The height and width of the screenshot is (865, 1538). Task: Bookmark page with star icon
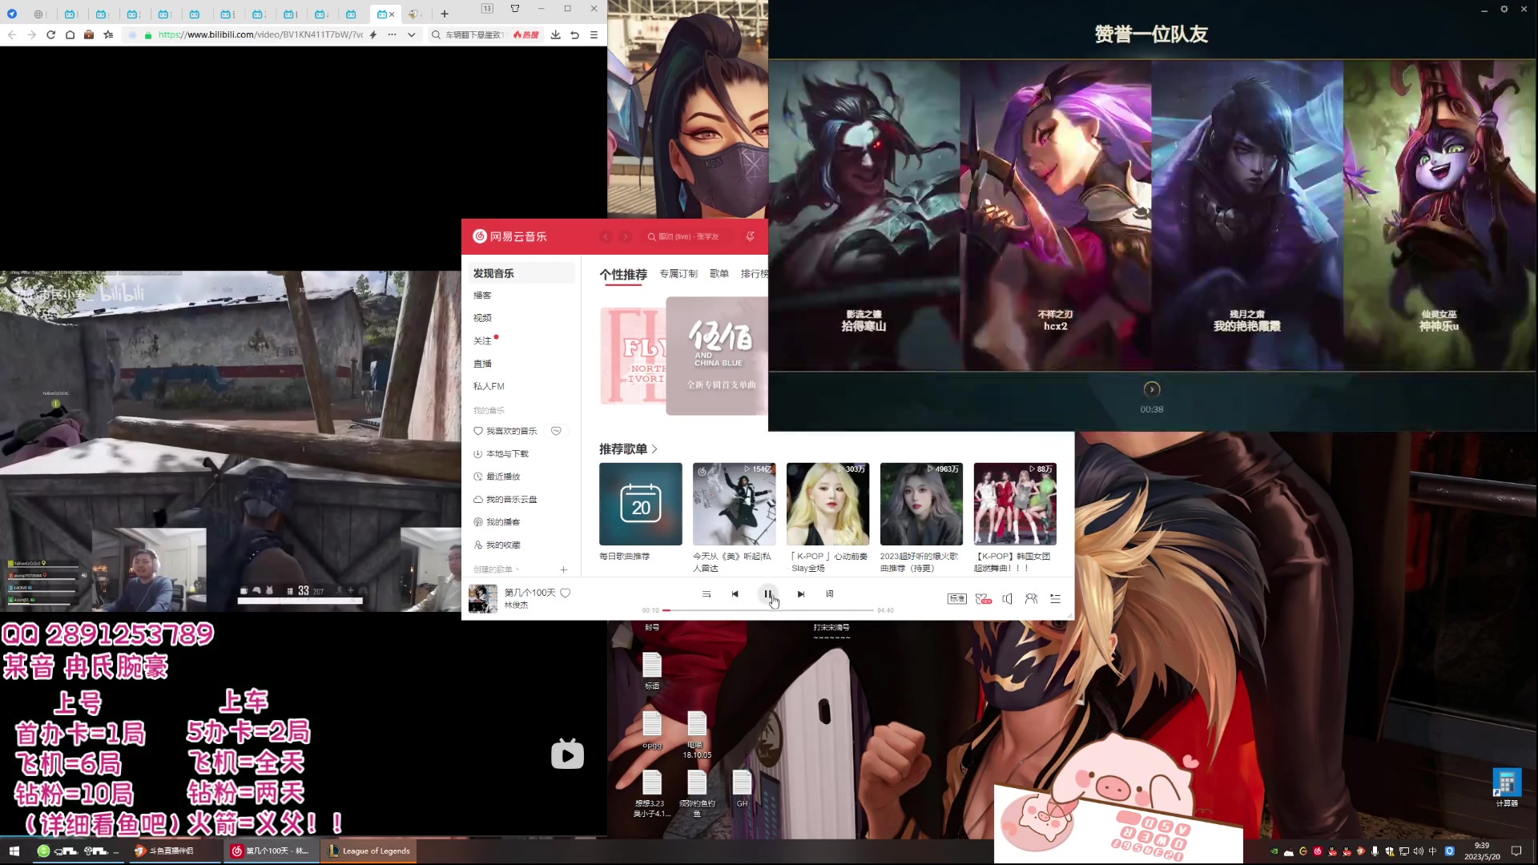click(108, 34)
